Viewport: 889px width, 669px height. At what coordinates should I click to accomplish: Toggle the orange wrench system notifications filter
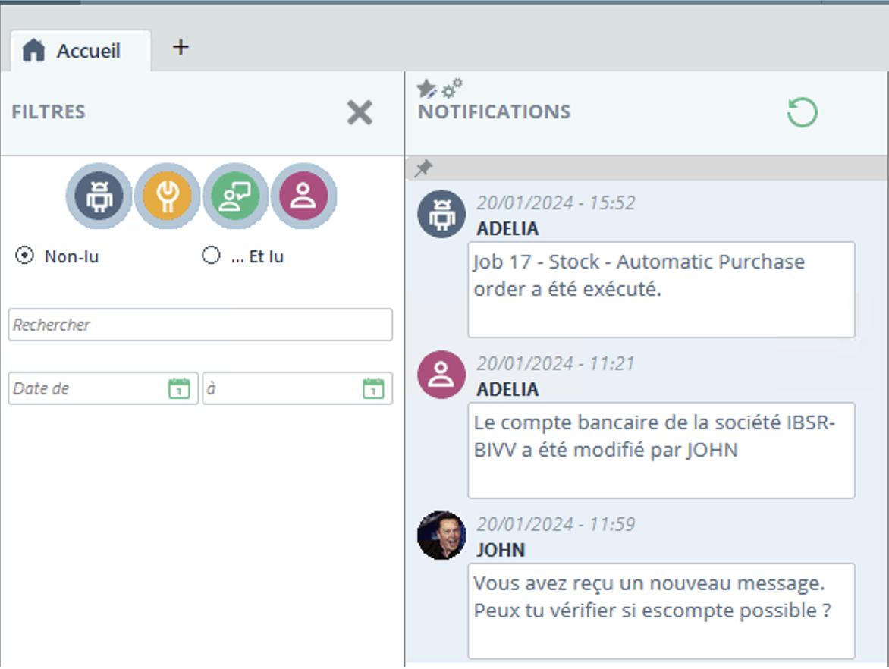[167, 196]
